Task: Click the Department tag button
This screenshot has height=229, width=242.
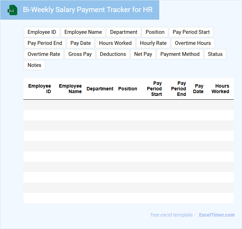Action: [x=124, y=32]
